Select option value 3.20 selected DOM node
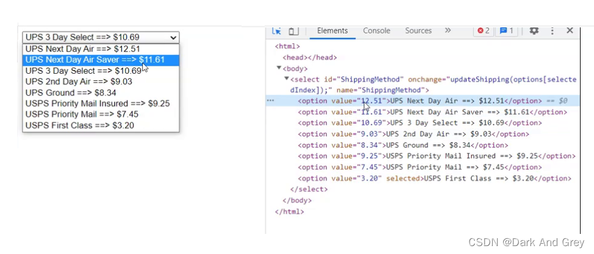 (x=434, y=178)
